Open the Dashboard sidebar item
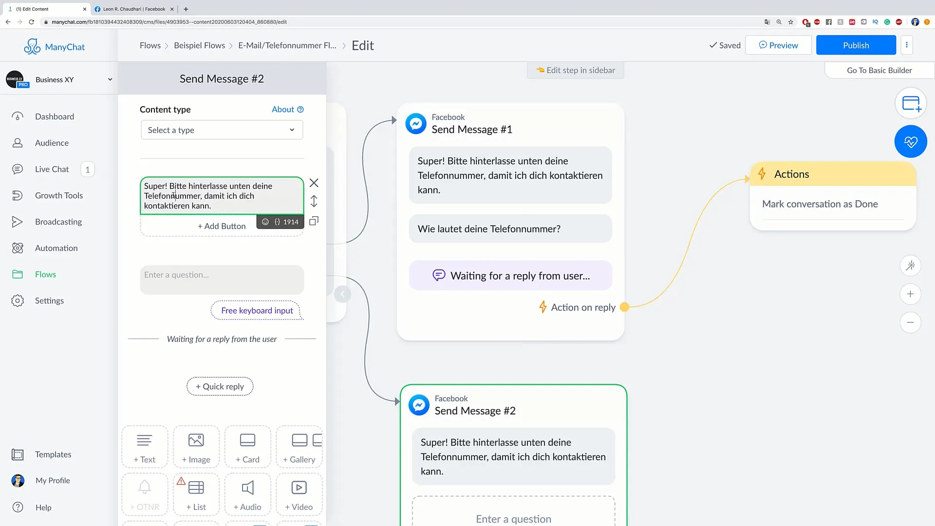Viewport: 935px width, 526px height. (x=54, y=116)
